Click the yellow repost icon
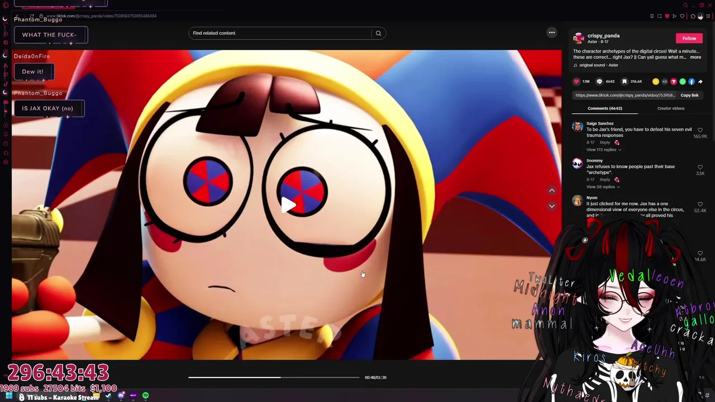The width and height of the screenshot is (715, 402). (656, 82)
